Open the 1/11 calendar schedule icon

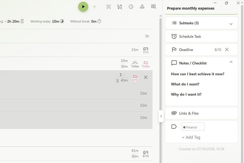[x=146, y=50]
